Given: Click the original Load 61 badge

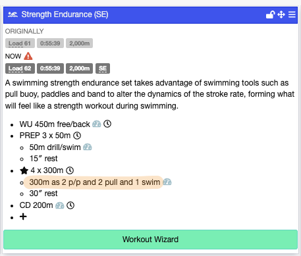Looking at the screenshot, I should coord(20,43).
